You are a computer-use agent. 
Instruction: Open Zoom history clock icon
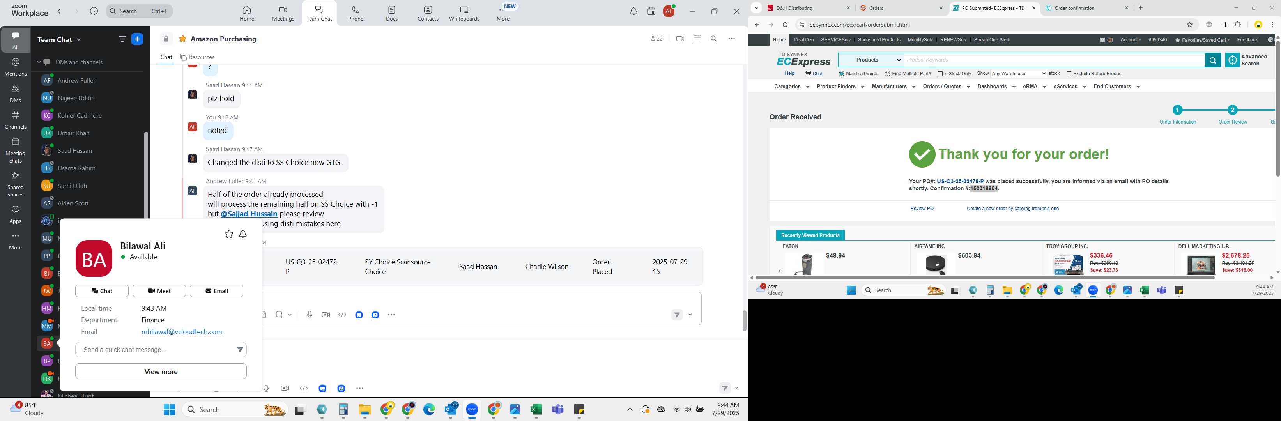[94, 11]
